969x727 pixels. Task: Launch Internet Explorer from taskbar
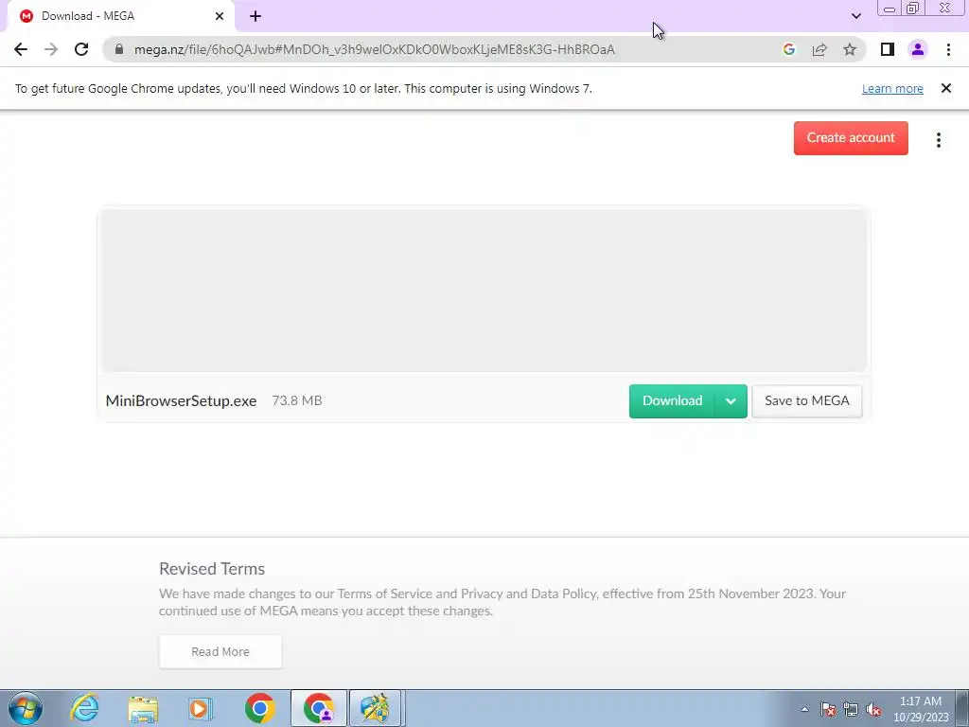click(x=84, y=708)
